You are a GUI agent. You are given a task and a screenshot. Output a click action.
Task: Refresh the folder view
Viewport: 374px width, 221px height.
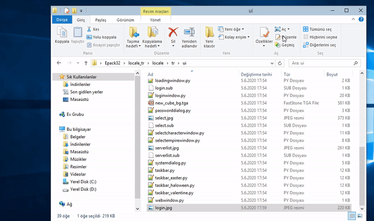pos(280,63)
